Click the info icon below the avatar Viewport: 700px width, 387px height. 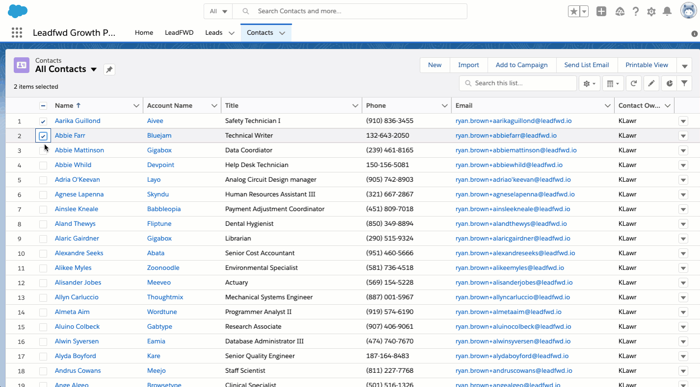695,34
